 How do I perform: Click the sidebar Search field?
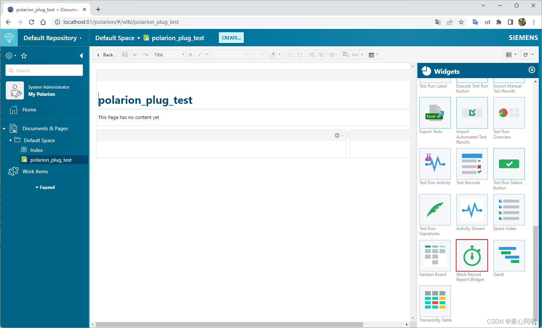tap(44, 71)
